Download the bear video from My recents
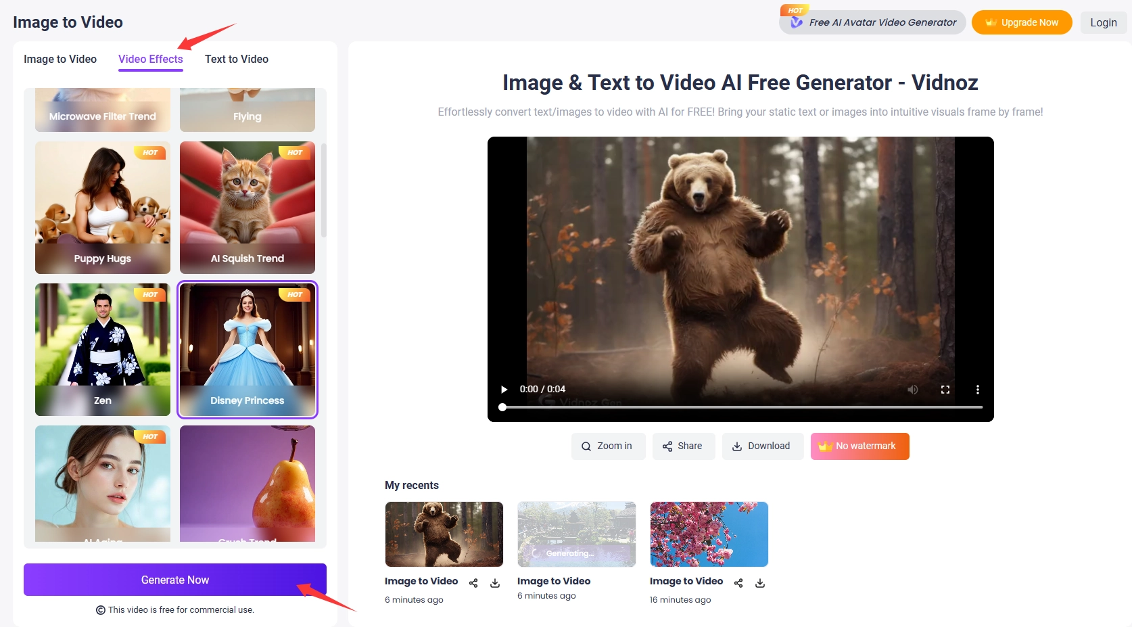 (x=495, y=583)
